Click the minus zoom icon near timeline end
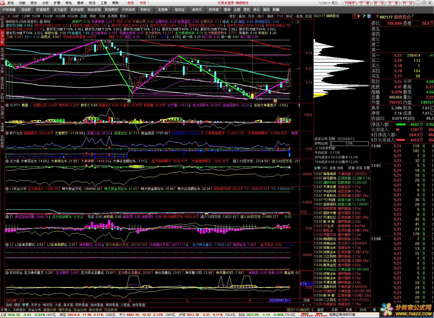This screenshot has height=318, width=434. point(310,305)
